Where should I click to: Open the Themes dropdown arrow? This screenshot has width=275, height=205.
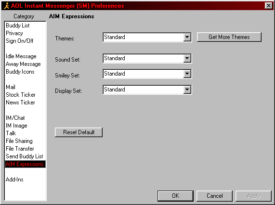(x=187, y=37)
